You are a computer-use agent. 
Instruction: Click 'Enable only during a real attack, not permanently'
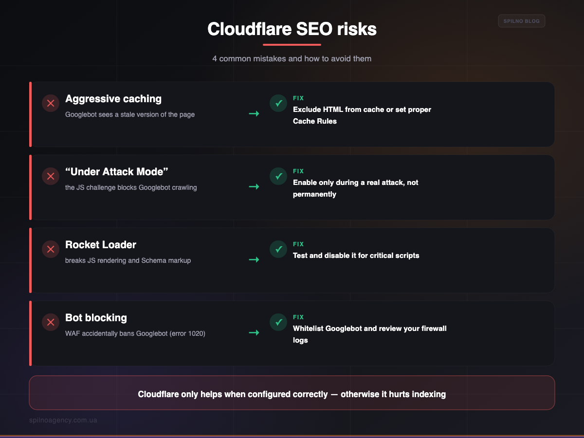click(x=356, y=188)
